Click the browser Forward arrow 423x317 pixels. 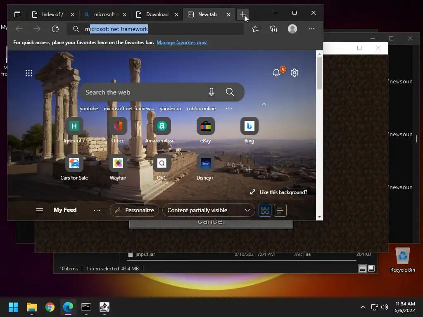coord(37,29)
